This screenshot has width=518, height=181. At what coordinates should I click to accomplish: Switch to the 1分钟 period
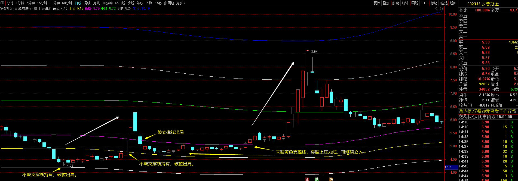click(20, 3)
